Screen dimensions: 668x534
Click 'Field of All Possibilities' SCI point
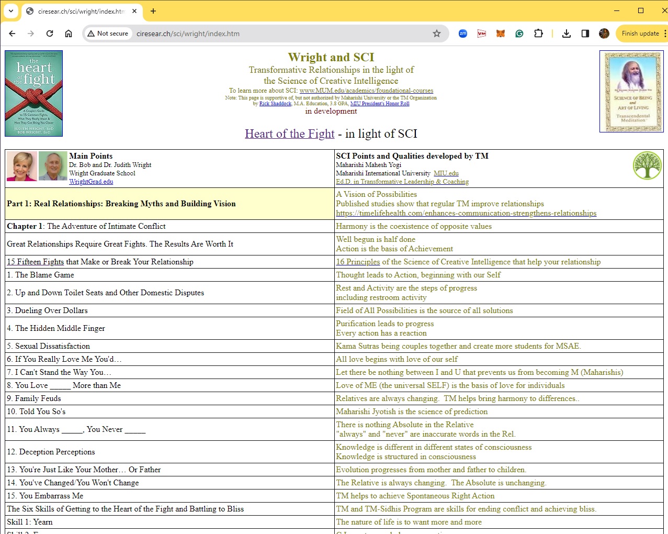424,310
